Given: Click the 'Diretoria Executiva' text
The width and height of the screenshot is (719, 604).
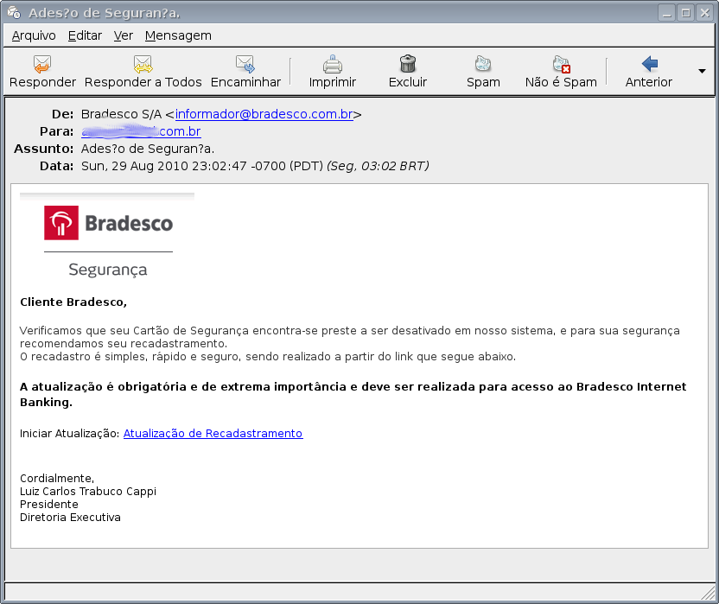Looking at the screenshot, I should coord(70,518).
